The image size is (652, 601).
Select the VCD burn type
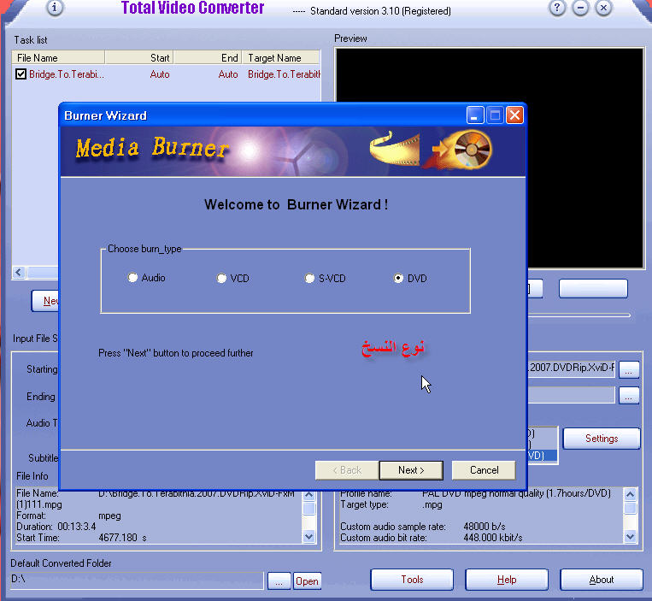pyautogui.click(x=221, y=278)
